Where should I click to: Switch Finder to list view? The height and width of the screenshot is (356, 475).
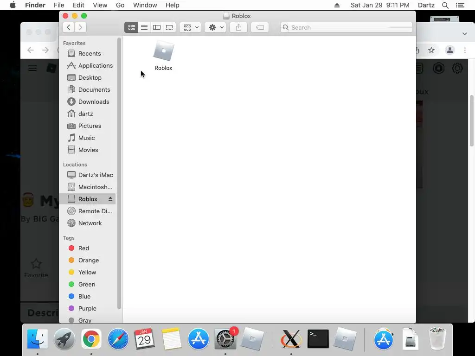coord(144,27)
